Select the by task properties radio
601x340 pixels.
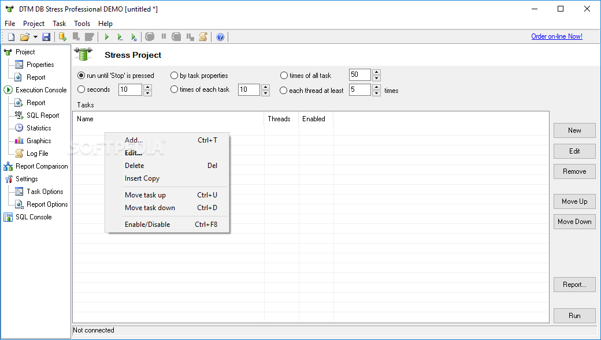click(x=174, y=76)
